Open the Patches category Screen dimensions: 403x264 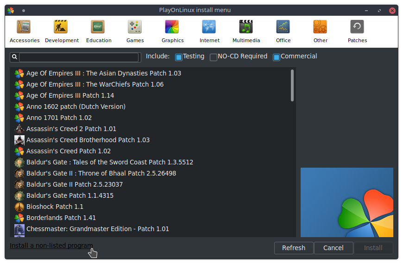pos(357,31)
